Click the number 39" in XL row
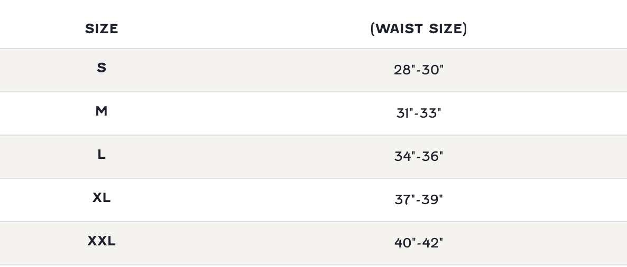This screenshot has width=627, height=267. click(x=433, y=199)
